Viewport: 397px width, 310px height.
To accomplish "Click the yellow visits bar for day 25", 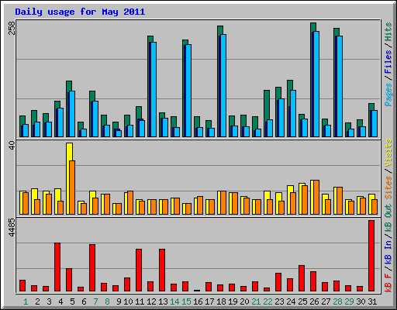I will point(301,198).
